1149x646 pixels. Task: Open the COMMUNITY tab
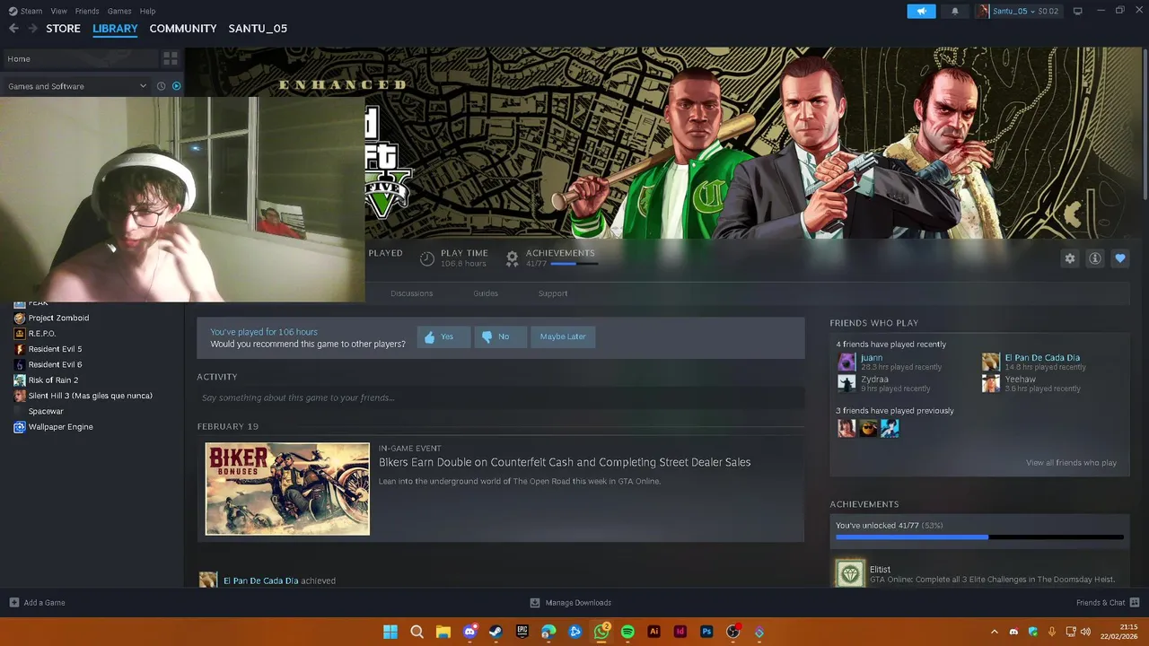[x=183, y=29]
